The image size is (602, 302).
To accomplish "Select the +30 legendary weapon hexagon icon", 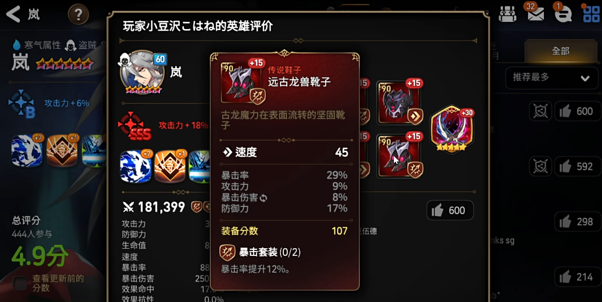I will [452, 130].
